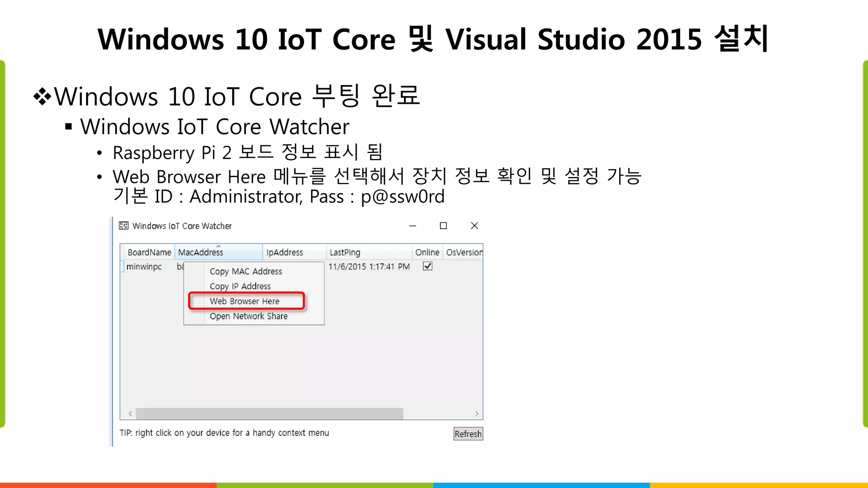Sort by LastPing column header

pos(369,252)
